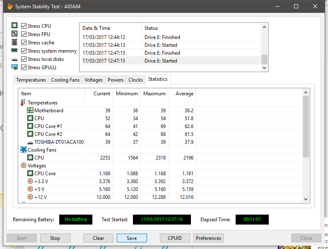This screenshot has height=249, width=328.
Task: Click the statistics list scroll down arrow
Action: (x=306, y=199)
